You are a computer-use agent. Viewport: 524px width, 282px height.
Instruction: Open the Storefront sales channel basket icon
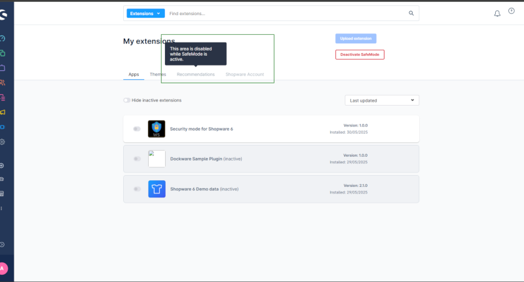coord(2,179)
